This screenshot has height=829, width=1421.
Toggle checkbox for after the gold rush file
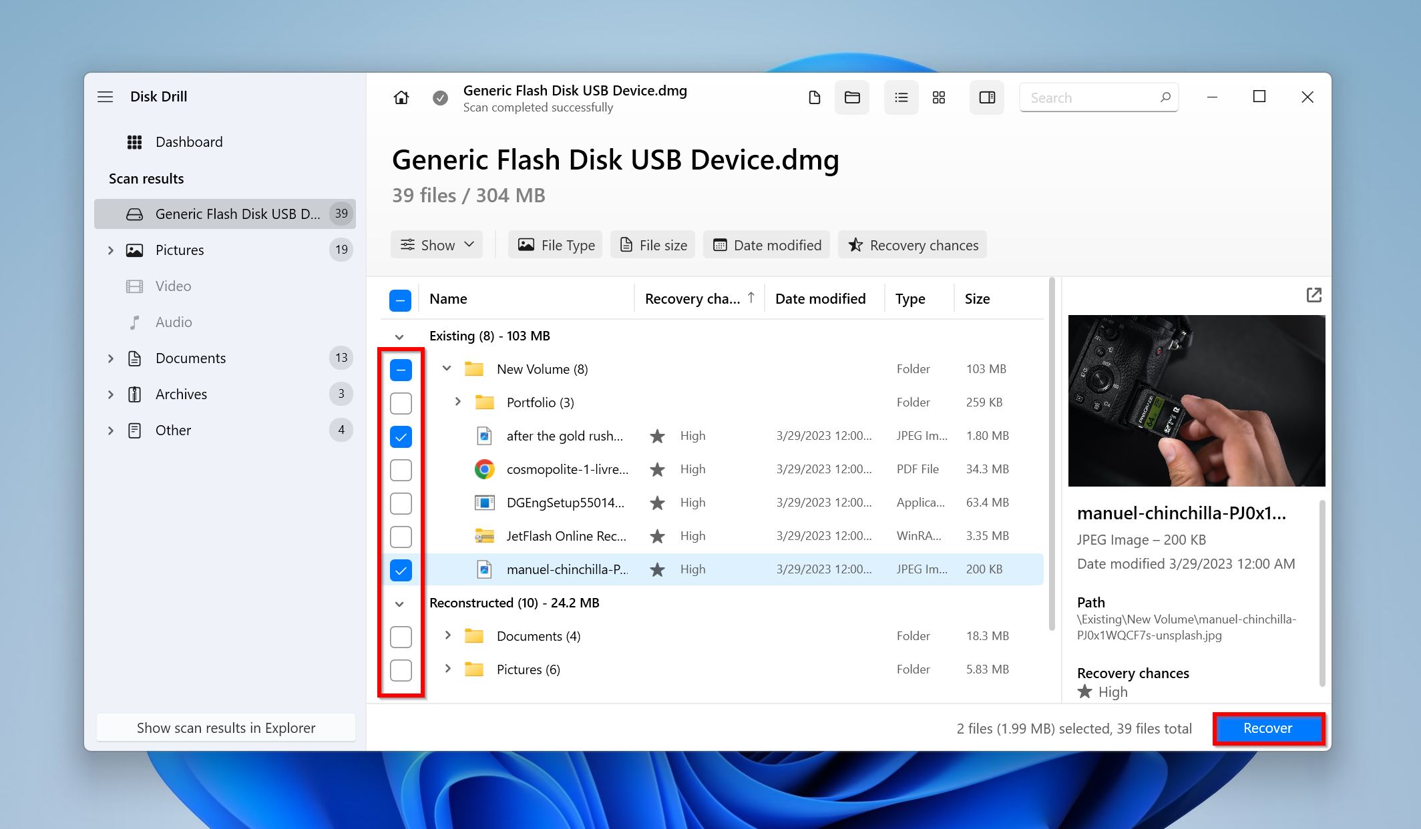[x=401, y=437]
